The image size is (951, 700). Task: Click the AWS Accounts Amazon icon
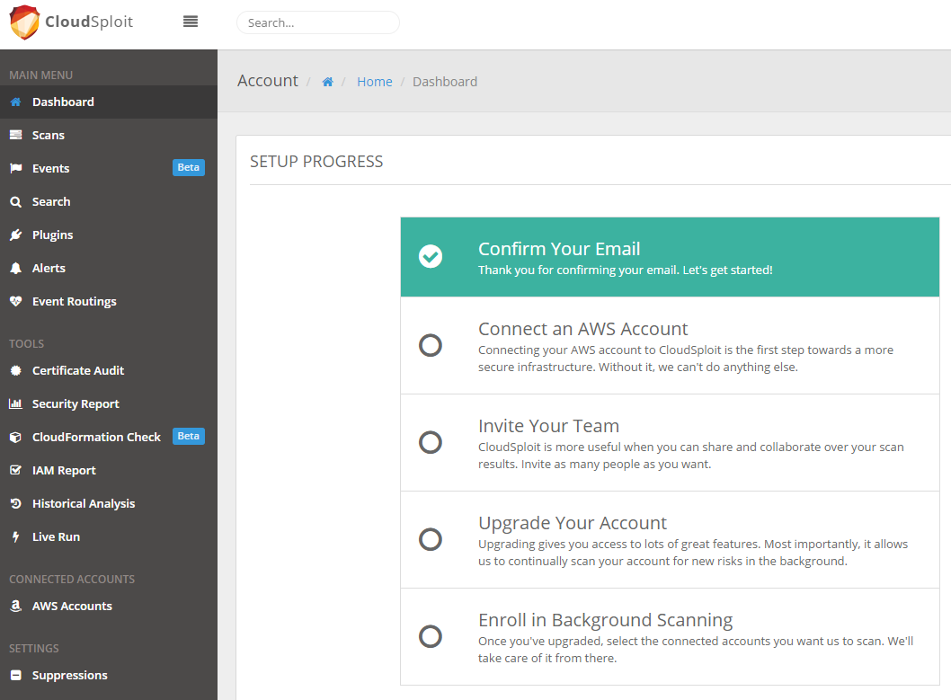pyautogui.click(x=16, y=606)
